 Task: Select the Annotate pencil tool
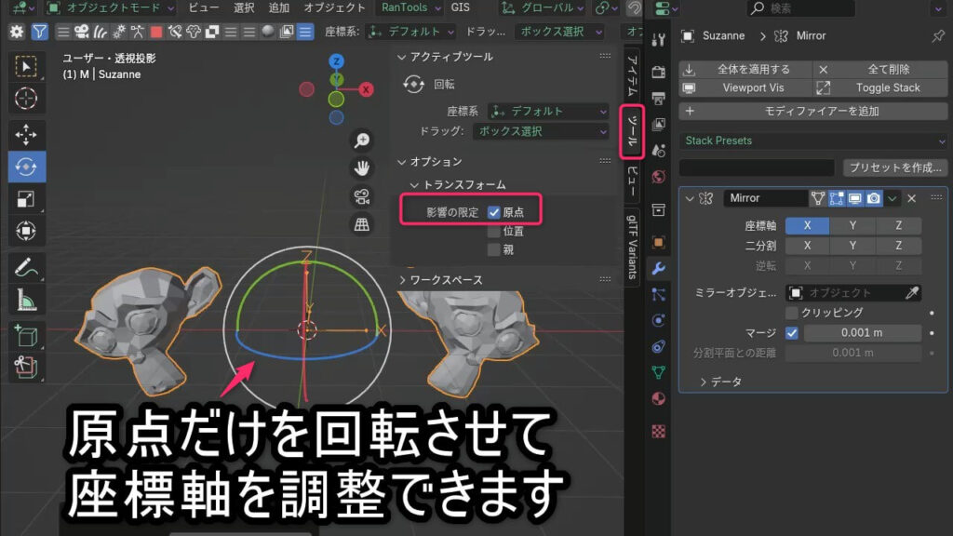(x=26, y=268)
